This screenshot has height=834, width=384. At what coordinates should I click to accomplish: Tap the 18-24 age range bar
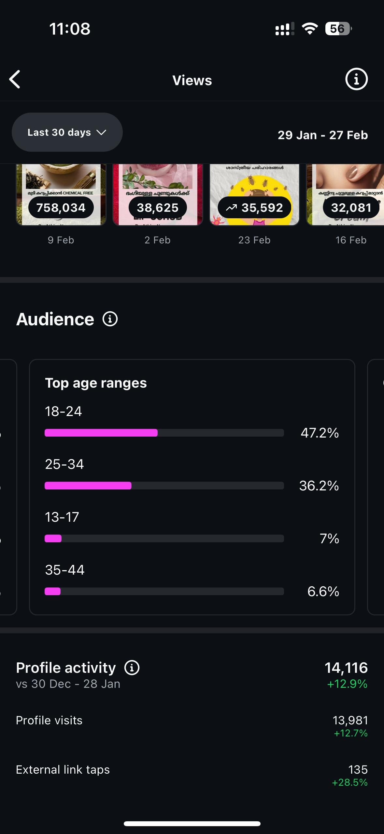click(164, 433)
